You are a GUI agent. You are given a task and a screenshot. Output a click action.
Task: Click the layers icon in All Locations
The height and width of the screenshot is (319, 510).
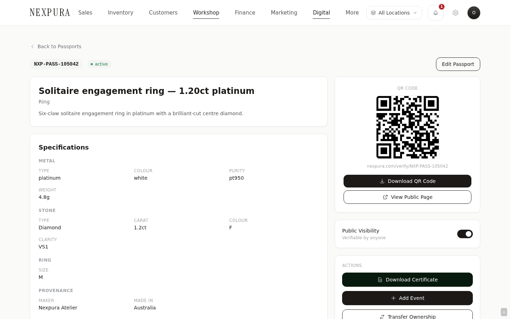point(373,13)
